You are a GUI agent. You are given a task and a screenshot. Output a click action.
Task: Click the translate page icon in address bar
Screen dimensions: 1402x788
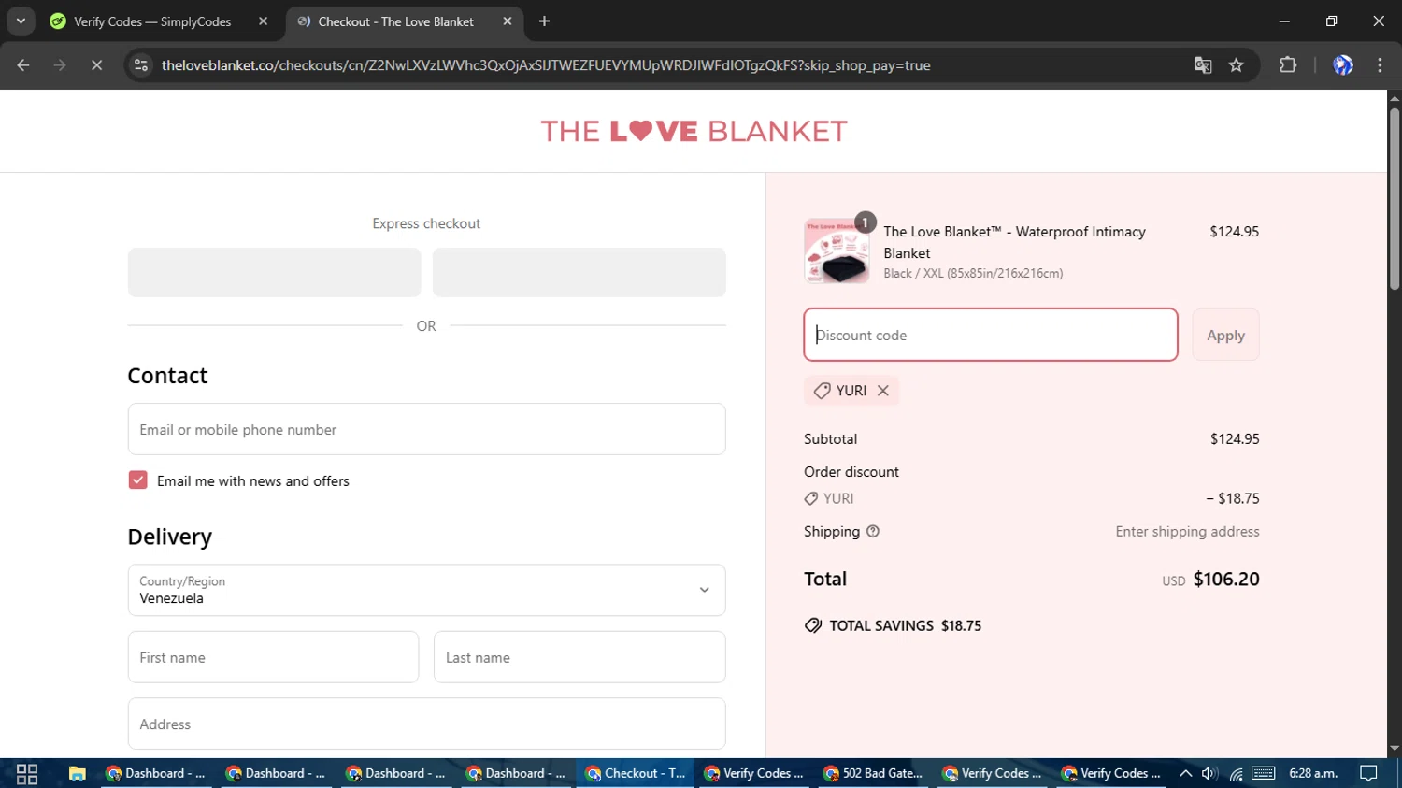click(x=1203, y=65)
